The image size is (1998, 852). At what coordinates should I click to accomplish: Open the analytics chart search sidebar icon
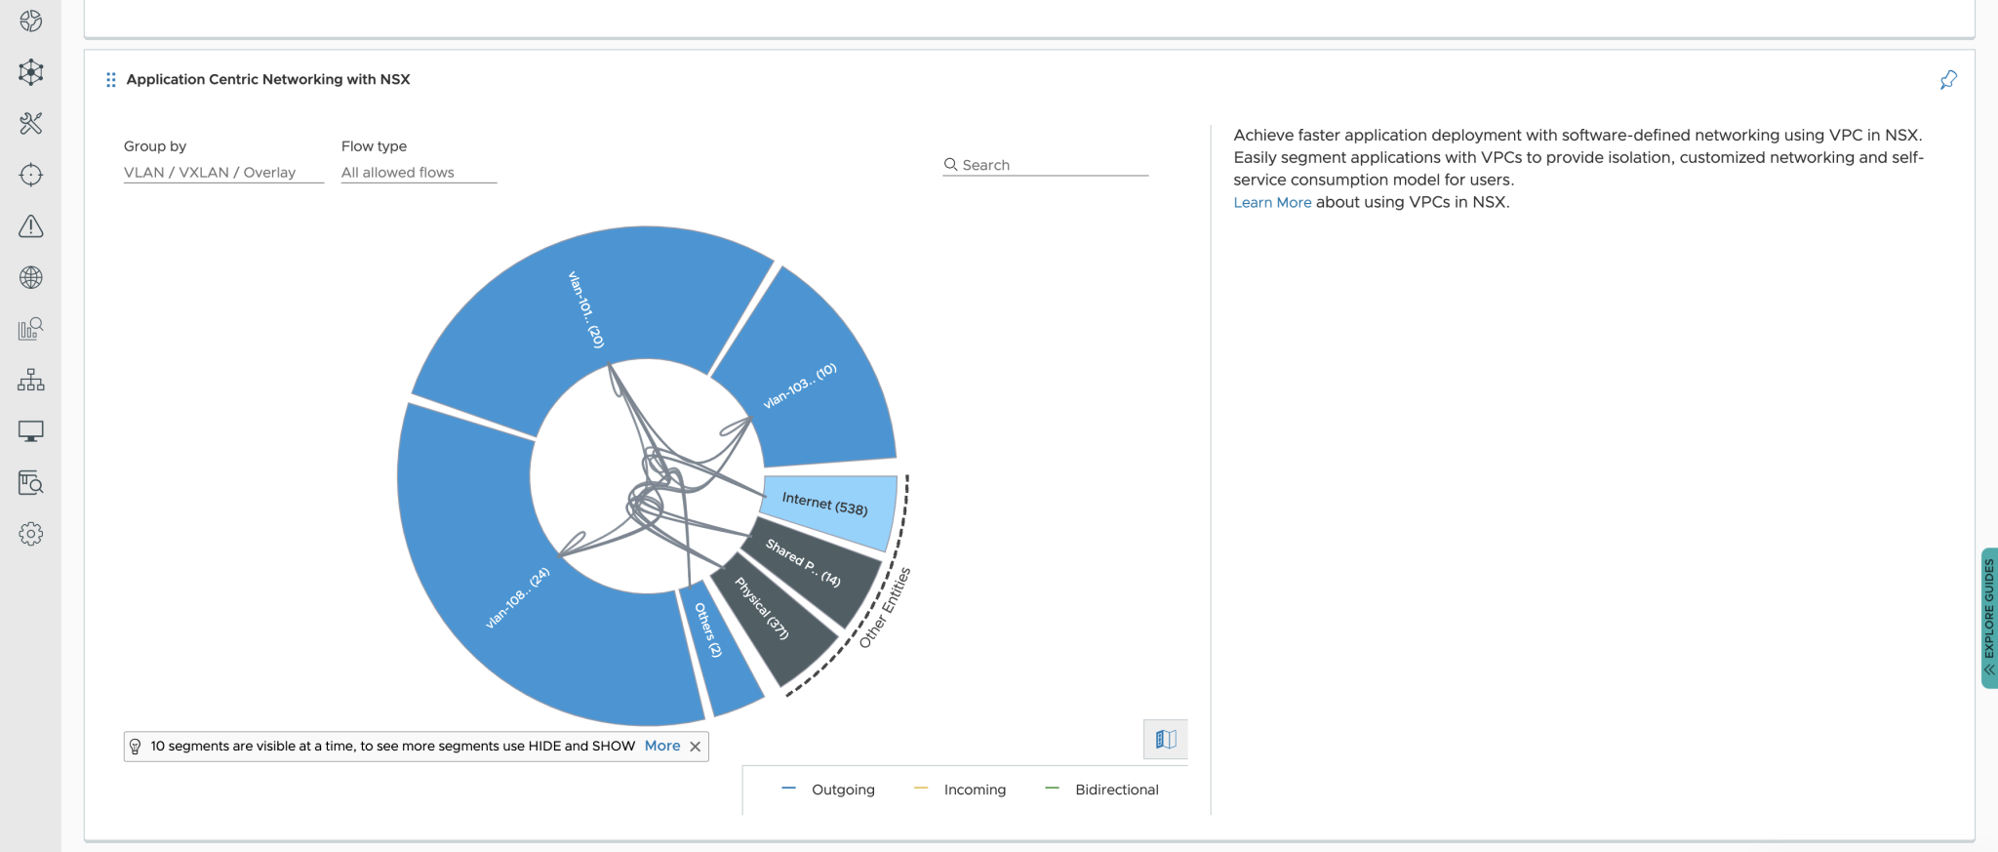(x=30, y=329)
